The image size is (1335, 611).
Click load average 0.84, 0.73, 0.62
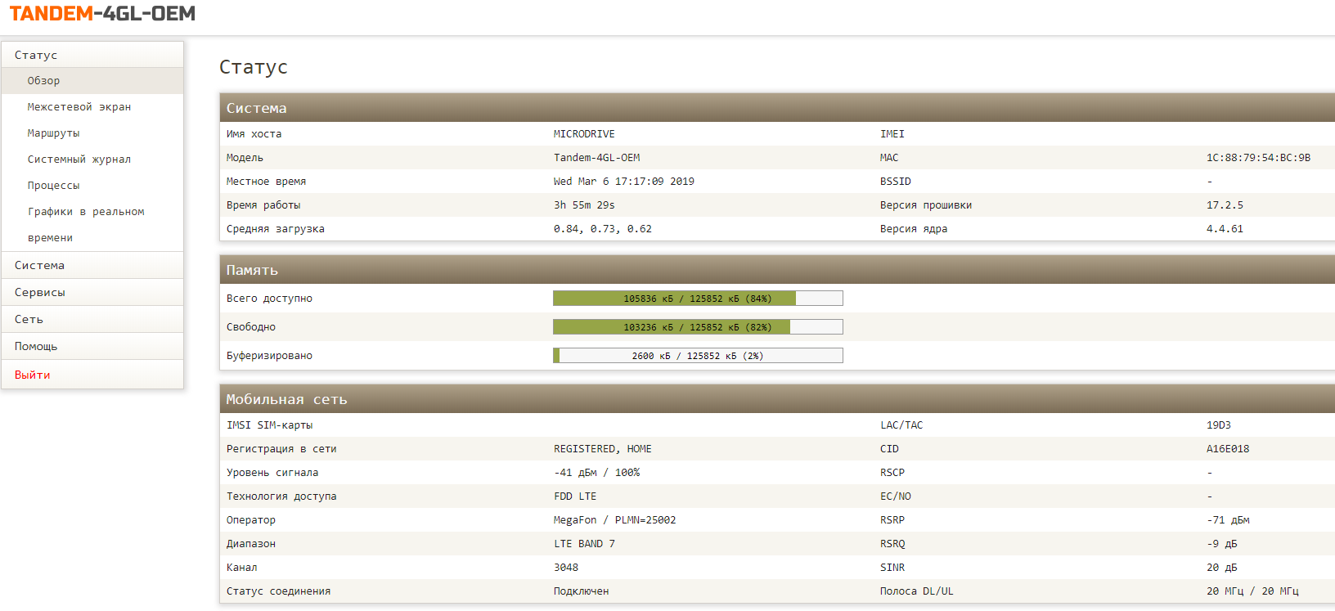[x=603, y=229]
